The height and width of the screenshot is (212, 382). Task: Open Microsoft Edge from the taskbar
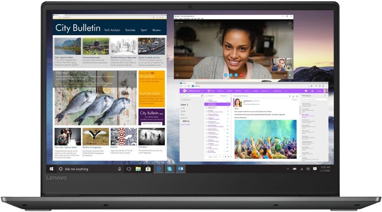point(159,169)
